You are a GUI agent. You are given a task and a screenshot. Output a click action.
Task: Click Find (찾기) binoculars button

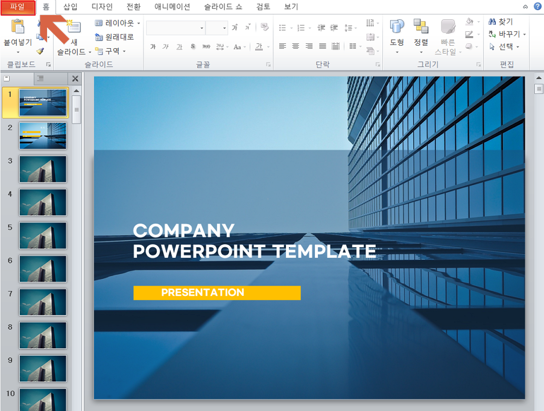(501, 22)
